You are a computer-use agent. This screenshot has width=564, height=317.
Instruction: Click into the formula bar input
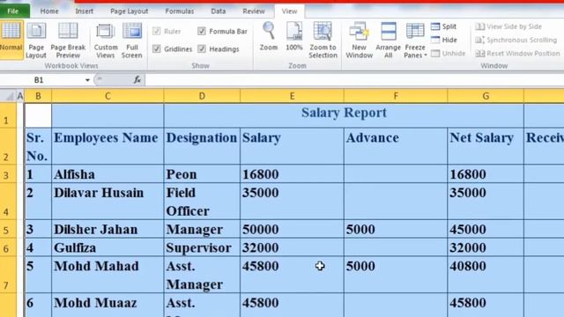[x=354, y=80]
